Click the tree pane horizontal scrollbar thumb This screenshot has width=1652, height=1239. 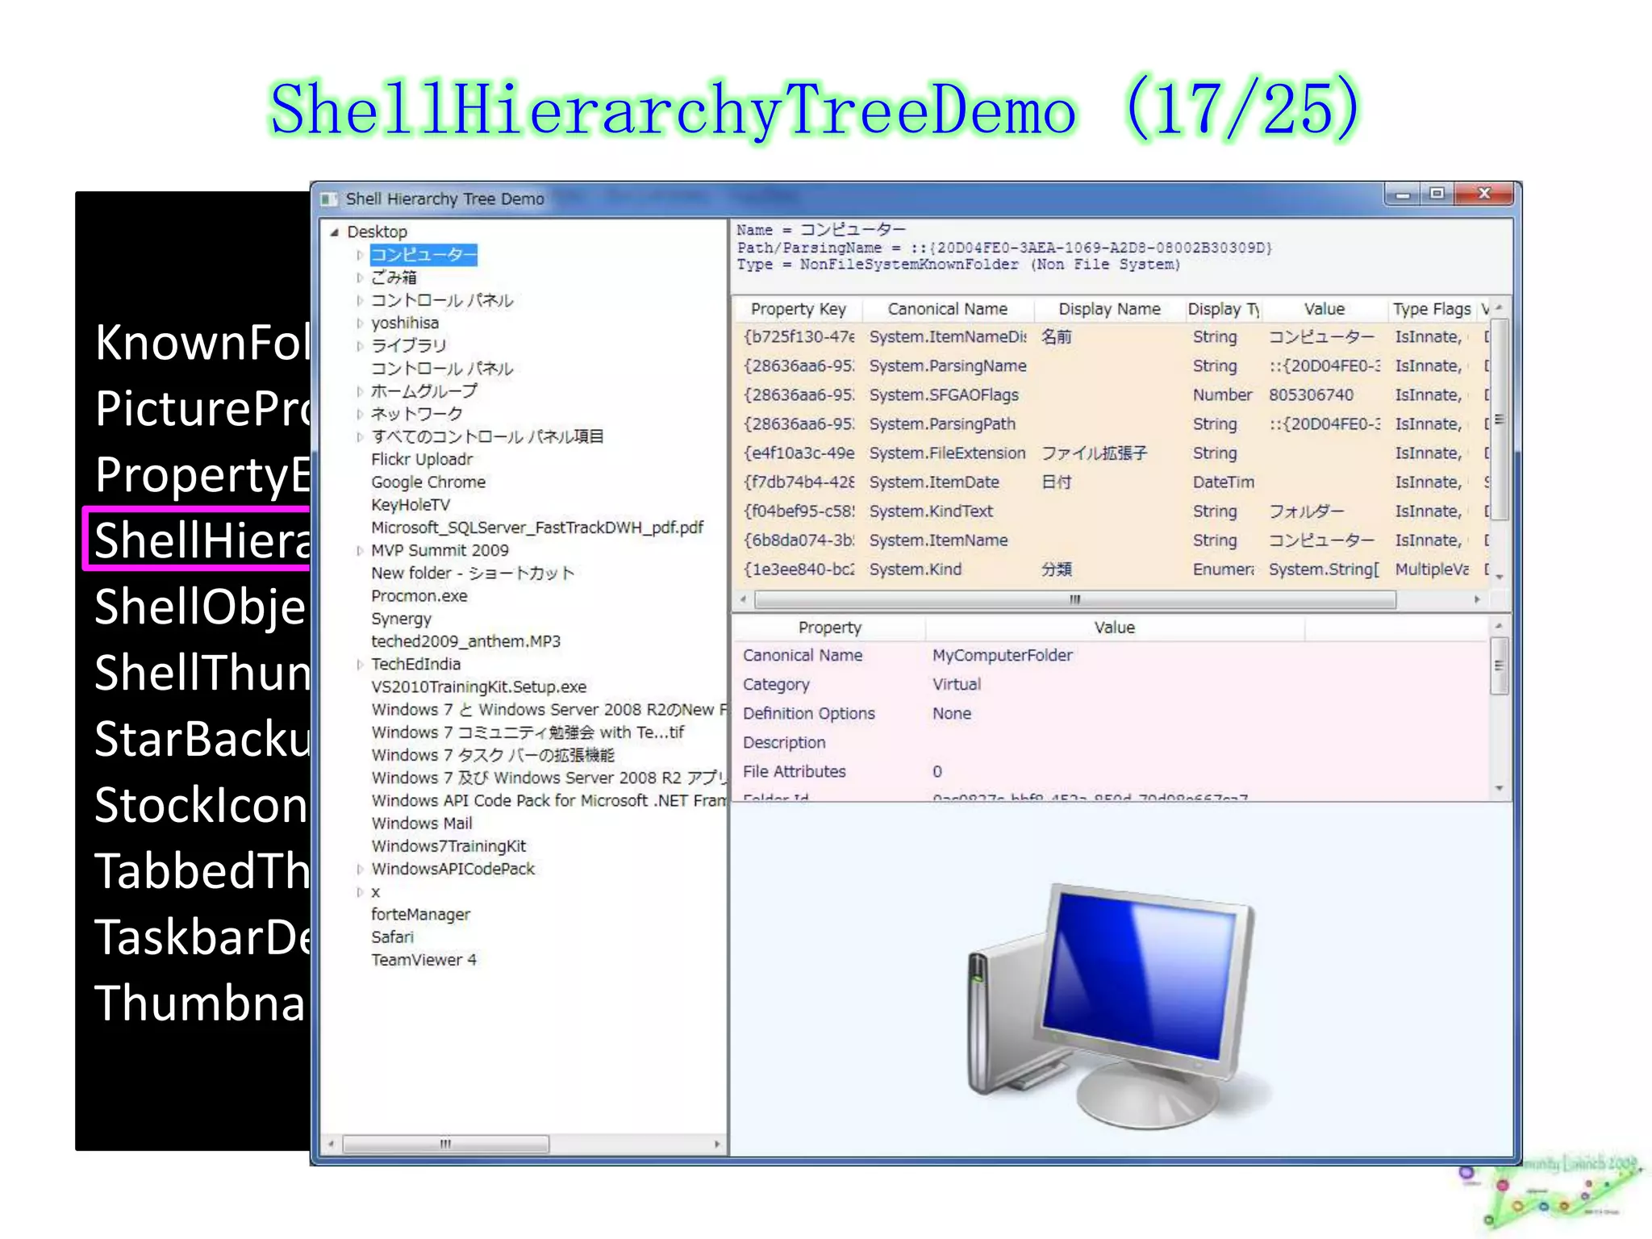click(x=445, y=1145)
